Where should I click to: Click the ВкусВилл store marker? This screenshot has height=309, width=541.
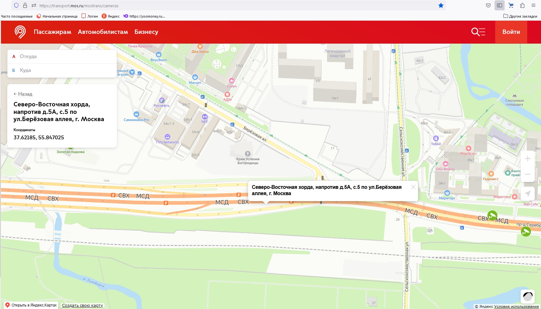(x=159, y=55)
